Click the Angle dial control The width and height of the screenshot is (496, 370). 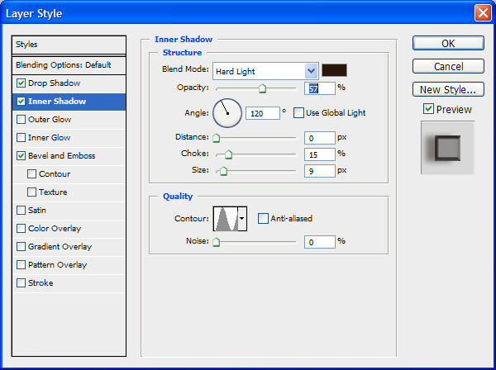(227, 113)
